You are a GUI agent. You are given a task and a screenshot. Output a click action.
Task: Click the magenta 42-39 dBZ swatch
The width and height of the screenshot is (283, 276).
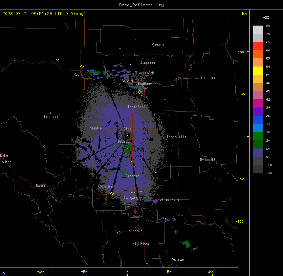(258, 103)
